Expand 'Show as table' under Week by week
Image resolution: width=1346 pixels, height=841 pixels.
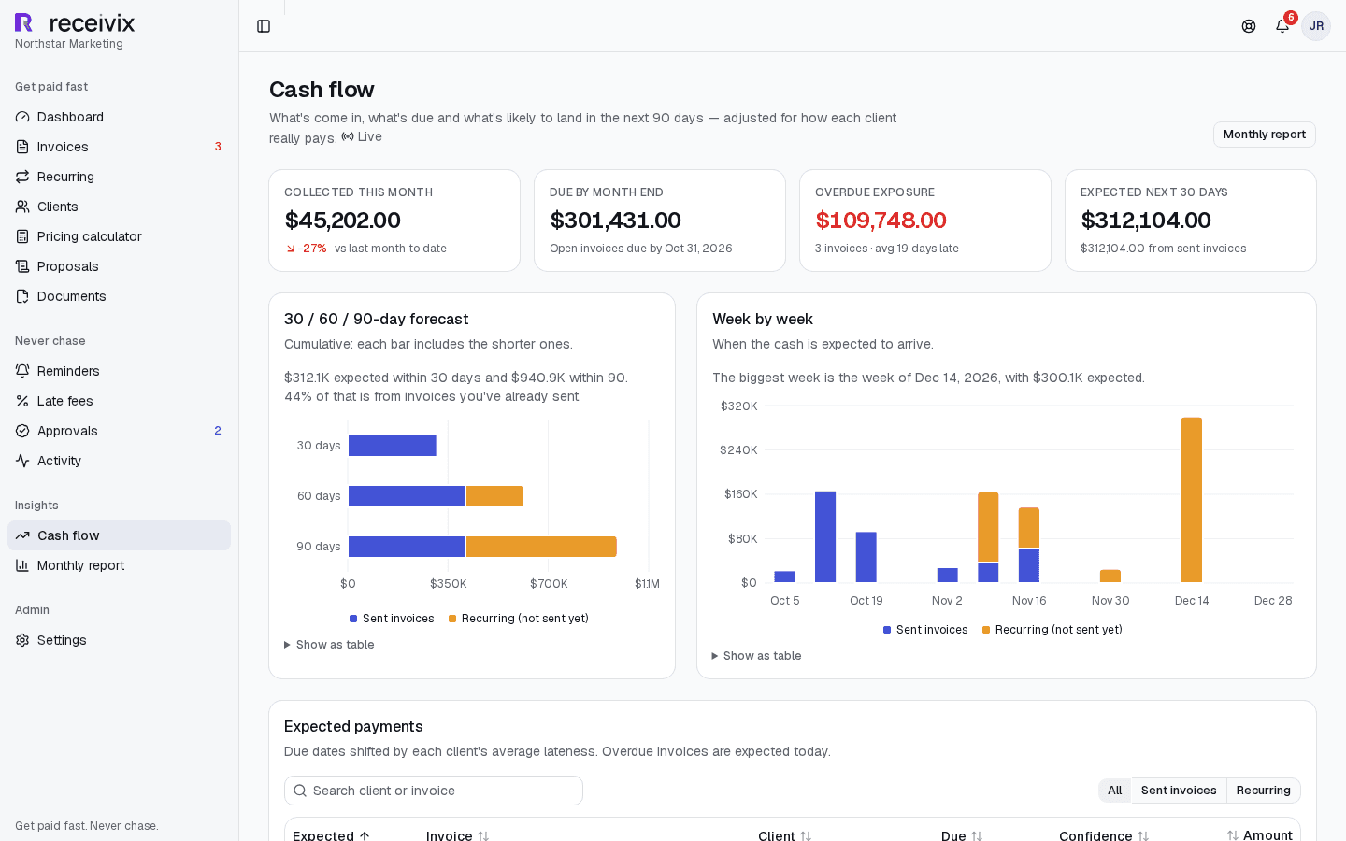tap(757, 656)
